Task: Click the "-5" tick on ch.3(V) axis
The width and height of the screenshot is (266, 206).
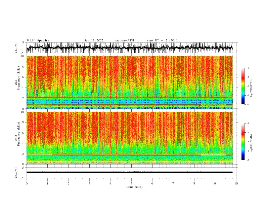Action: (x=23, y=178)
